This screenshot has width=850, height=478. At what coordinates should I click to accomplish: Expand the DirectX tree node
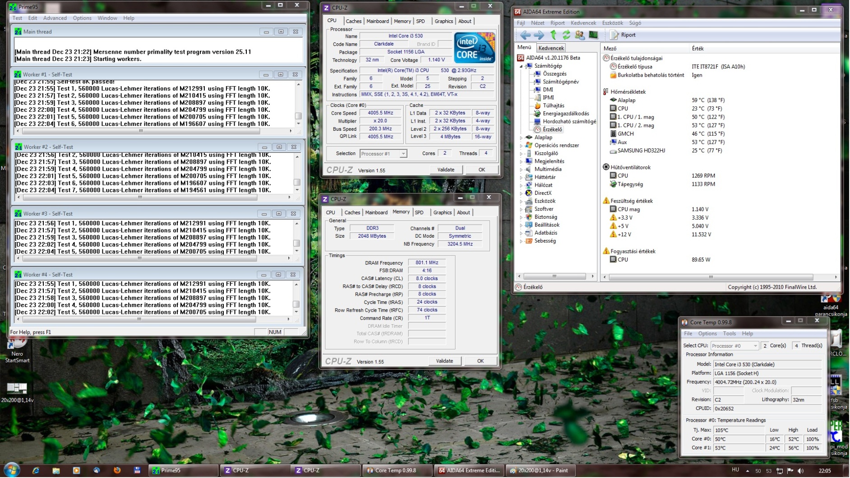(521, 193)
